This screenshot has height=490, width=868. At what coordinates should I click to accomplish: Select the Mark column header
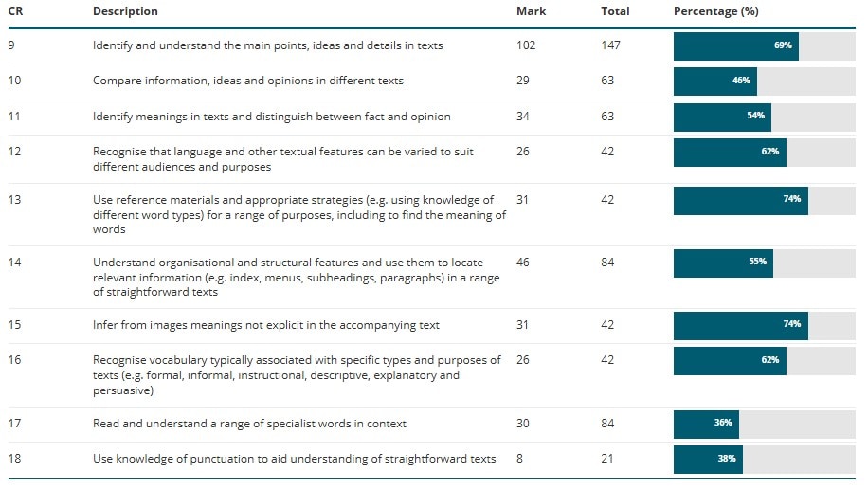pos(531,11)
